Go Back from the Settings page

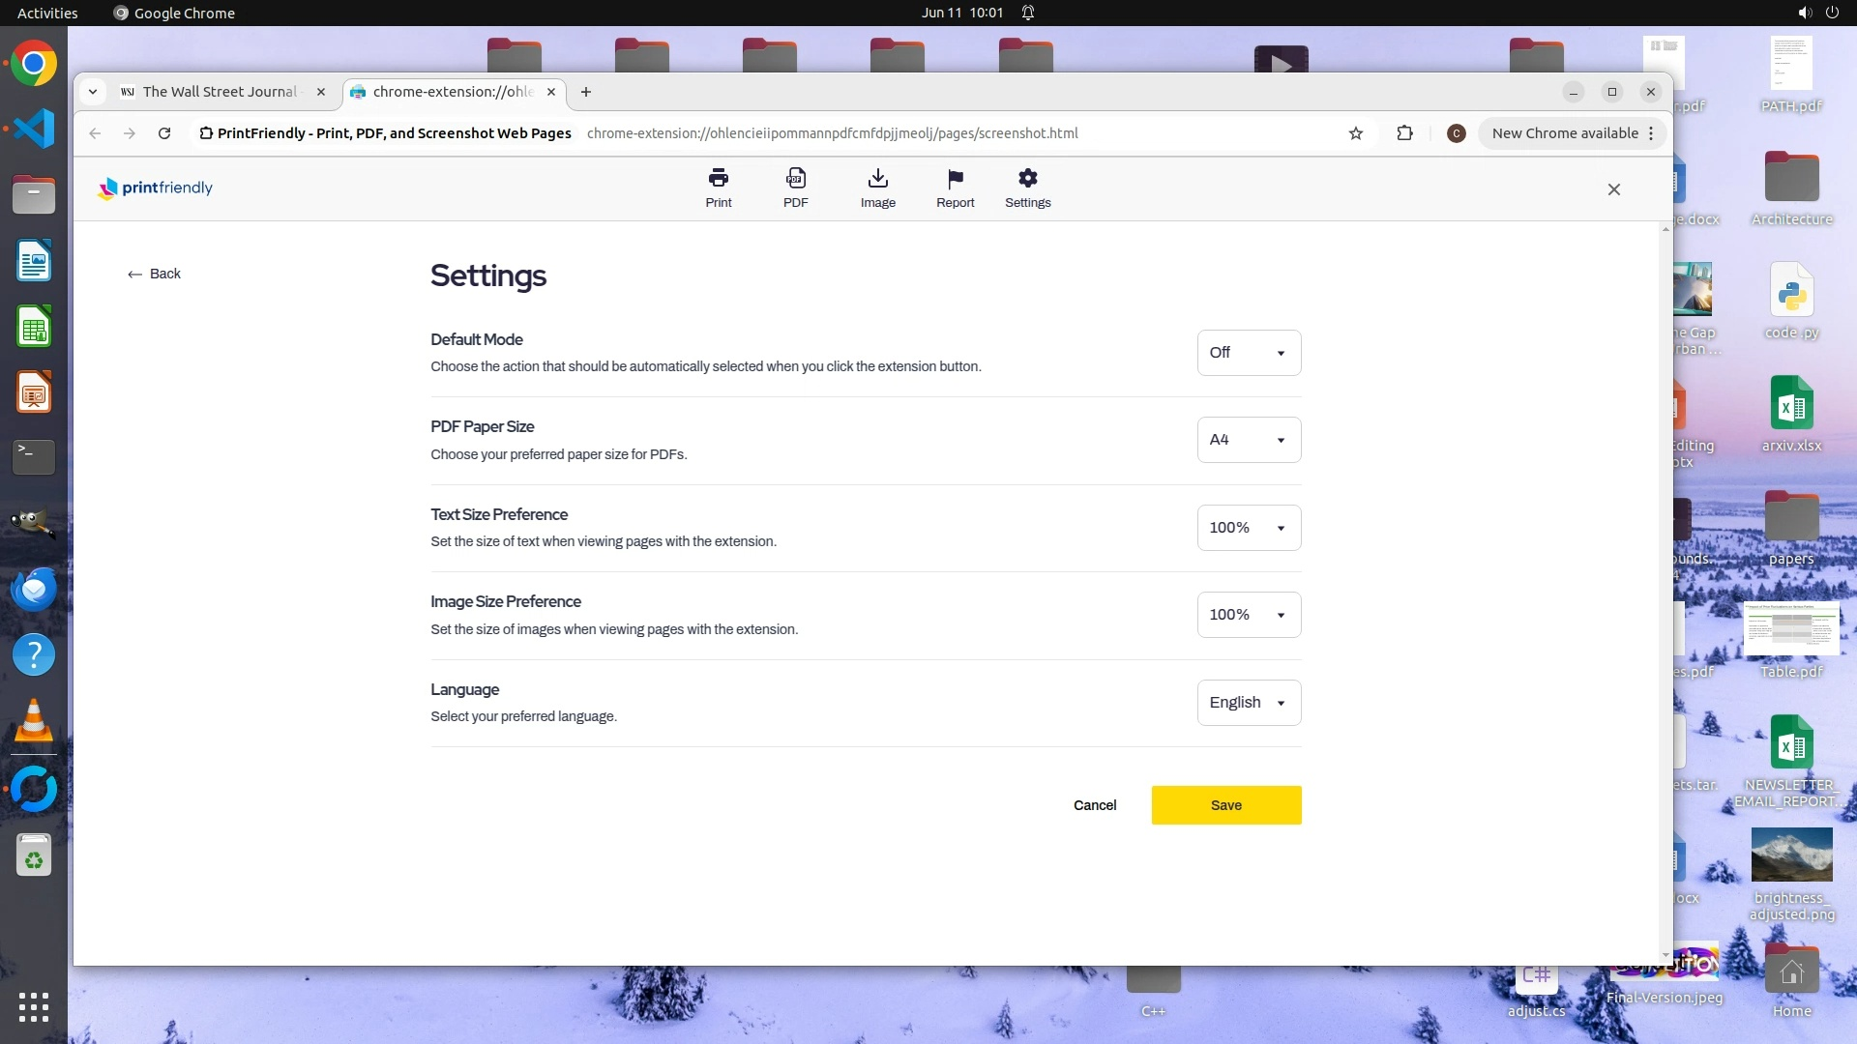point(155,274)
